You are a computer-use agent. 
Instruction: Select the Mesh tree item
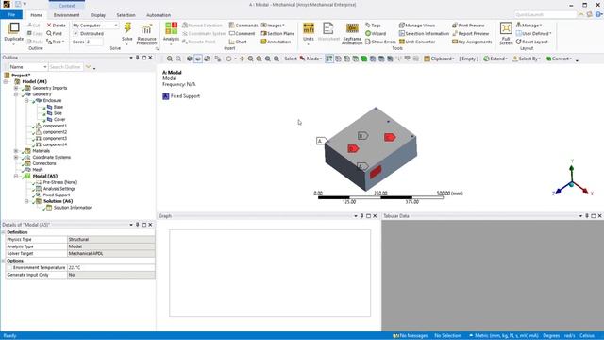pyautogui.click(x=38, y=170)
